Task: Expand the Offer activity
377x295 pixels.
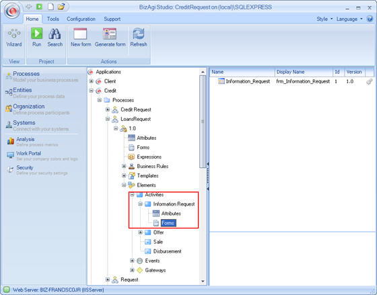Action: pyautogui.click(x=140, y=233)
